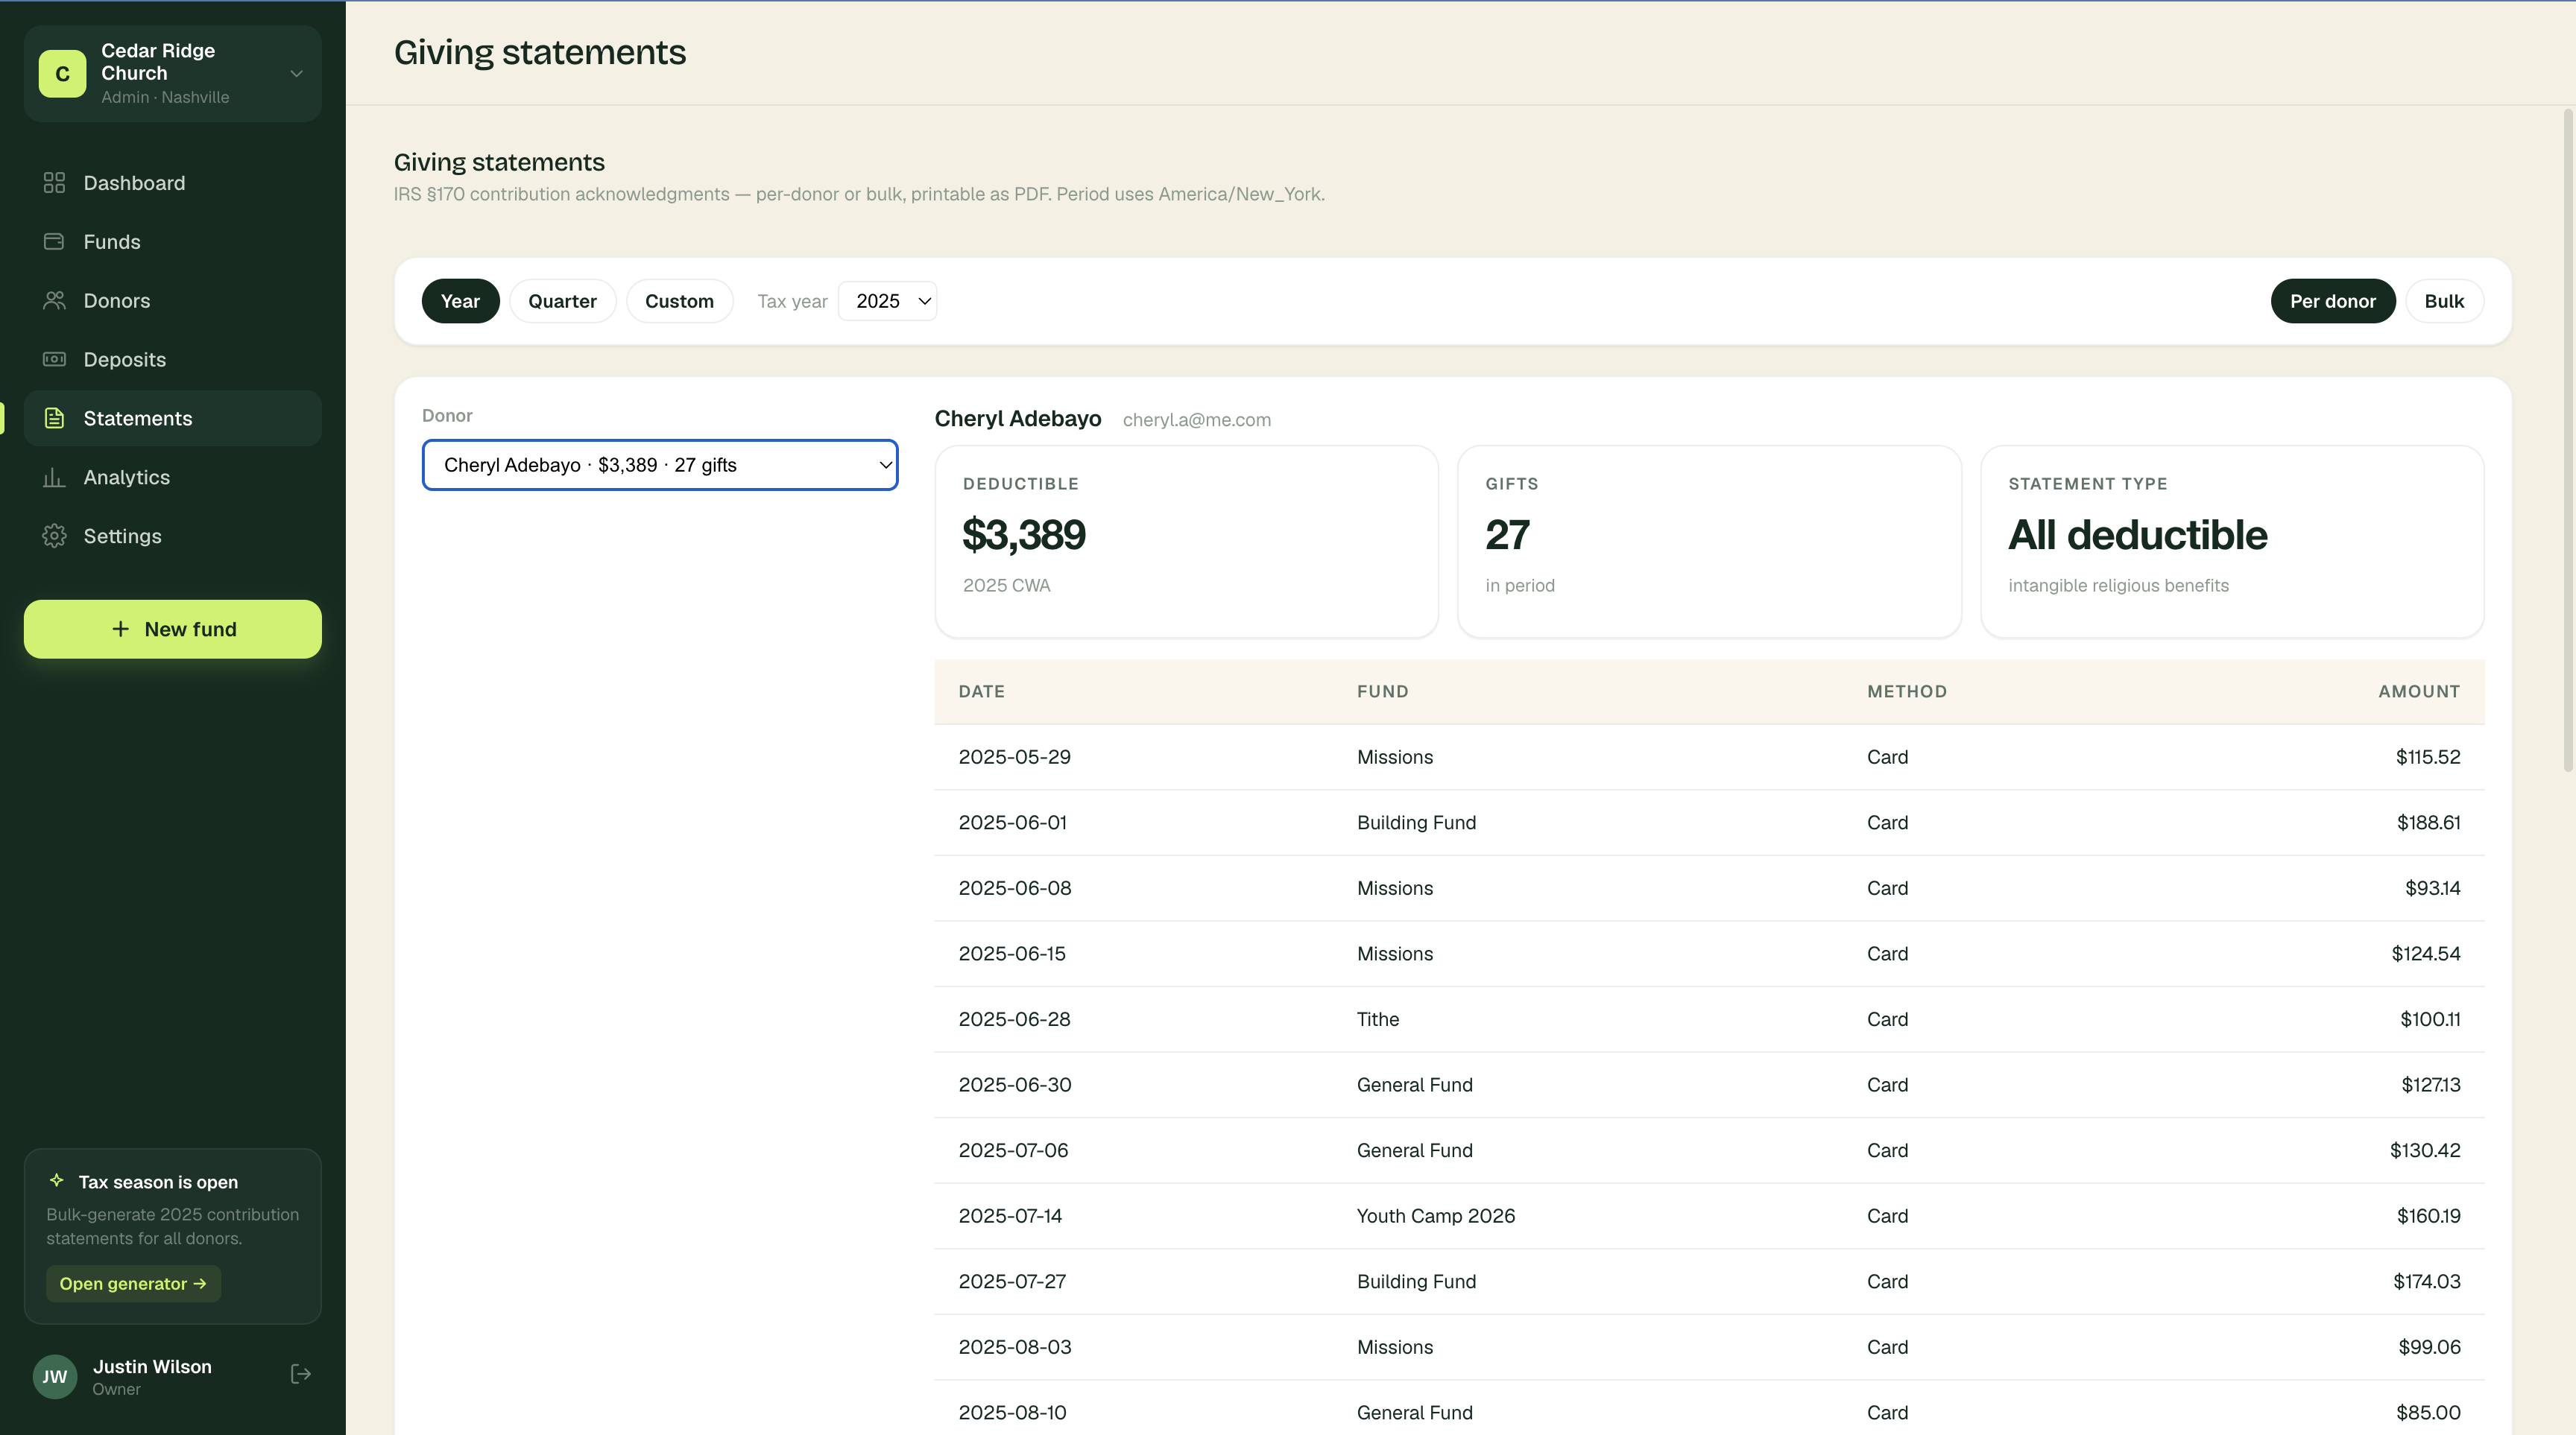Click amount $99.06

click(2429, 1347)
